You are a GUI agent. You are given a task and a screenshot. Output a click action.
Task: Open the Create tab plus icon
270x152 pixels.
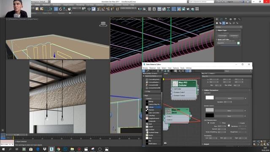click(217, 19)
